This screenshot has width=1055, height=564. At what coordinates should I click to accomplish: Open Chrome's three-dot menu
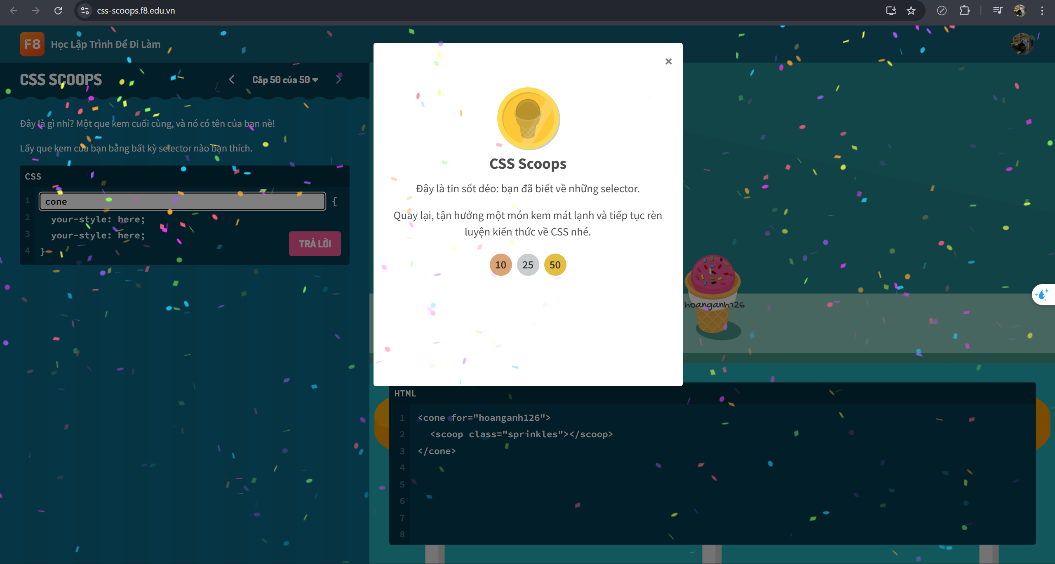[1043, 10]
